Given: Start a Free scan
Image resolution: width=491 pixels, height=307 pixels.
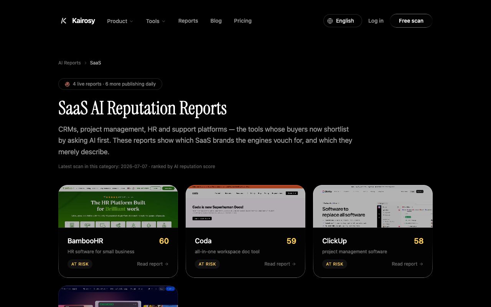Looking at the screenshot, I should tap(411, 21).
